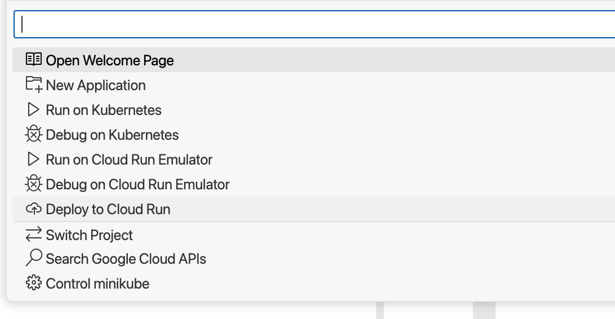Click the cloud upload icon for Deploy to Cloud Run
Viewport: 615px width, 319px height.
point(34,209)
